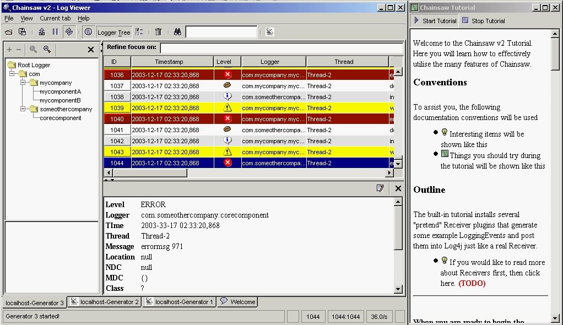Click the magnifier with minus icon in tree toolbar
The height and width of the screenshot is (325, 563).
(x=47, y=49)
